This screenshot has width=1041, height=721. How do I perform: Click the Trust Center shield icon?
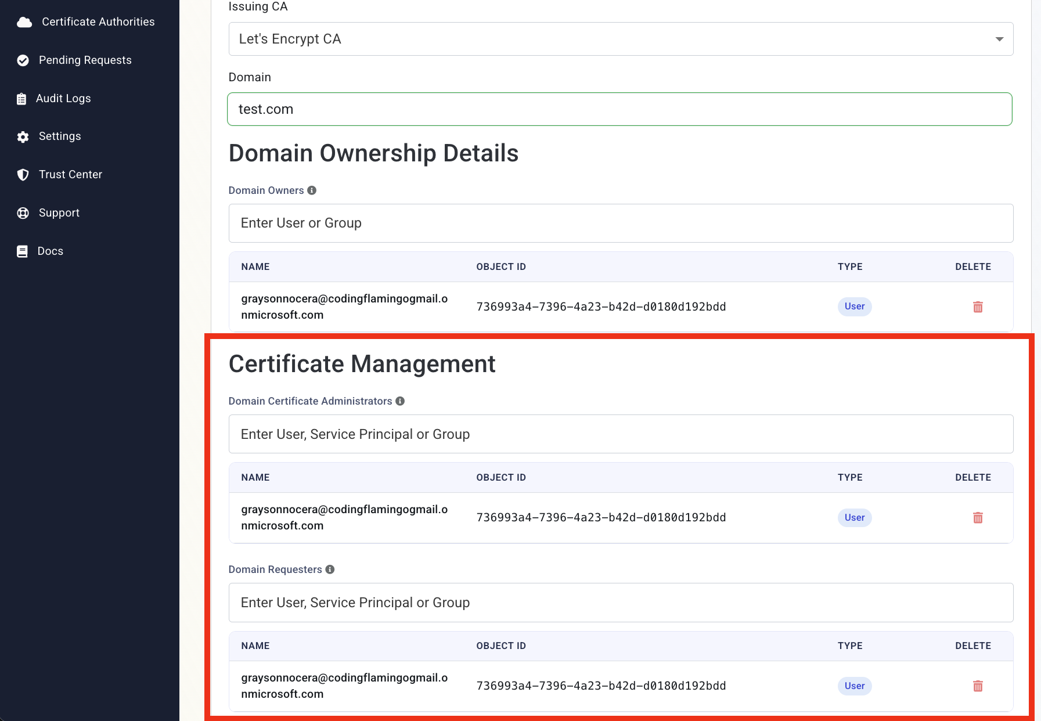click(23, 175)
